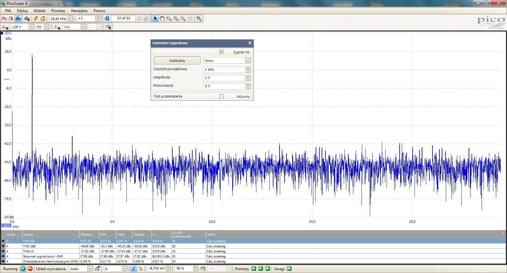507x273 pixels.
Task: Open the Pomoc menu
Action: [99, 11]
